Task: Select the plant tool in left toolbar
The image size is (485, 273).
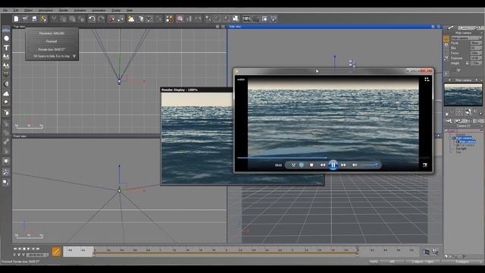Action: click(6, 57)
